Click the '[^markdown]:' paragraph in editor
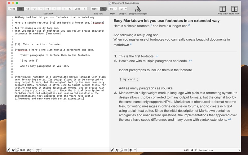248x155 pixels. click(x=60, y=88)
